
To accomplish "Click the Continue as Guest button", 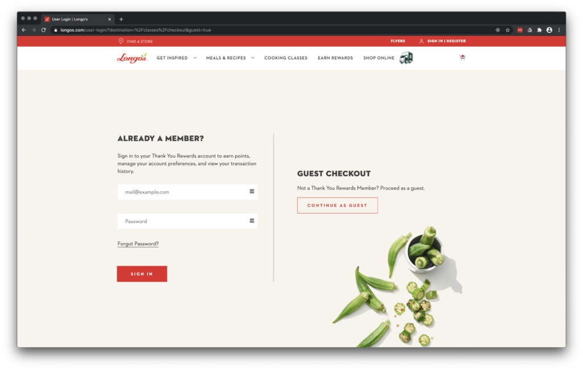I will 337,205.
